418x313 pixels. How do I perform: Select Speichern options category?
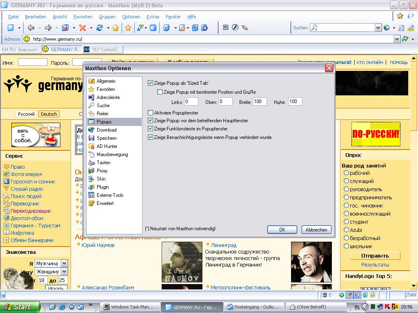click(107, 138)
